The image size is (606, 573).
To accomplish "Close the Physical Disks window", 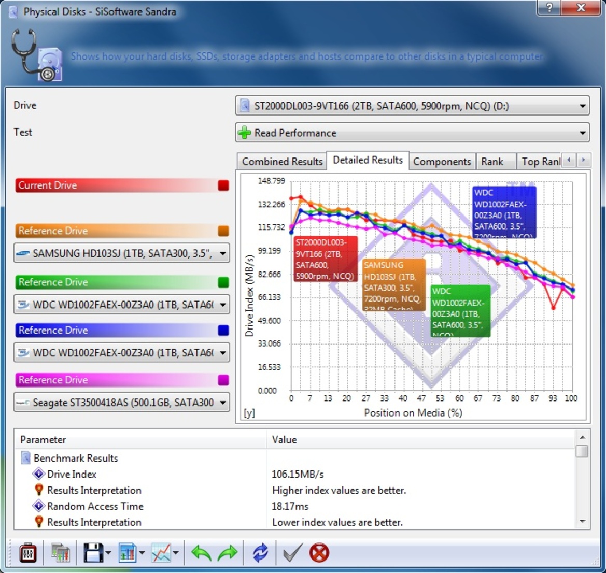I will [x=581, y=7].
